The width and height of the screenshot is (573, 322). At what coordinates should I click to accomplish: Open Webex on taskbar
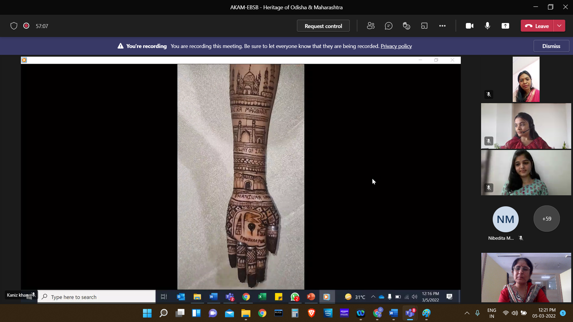361,313
